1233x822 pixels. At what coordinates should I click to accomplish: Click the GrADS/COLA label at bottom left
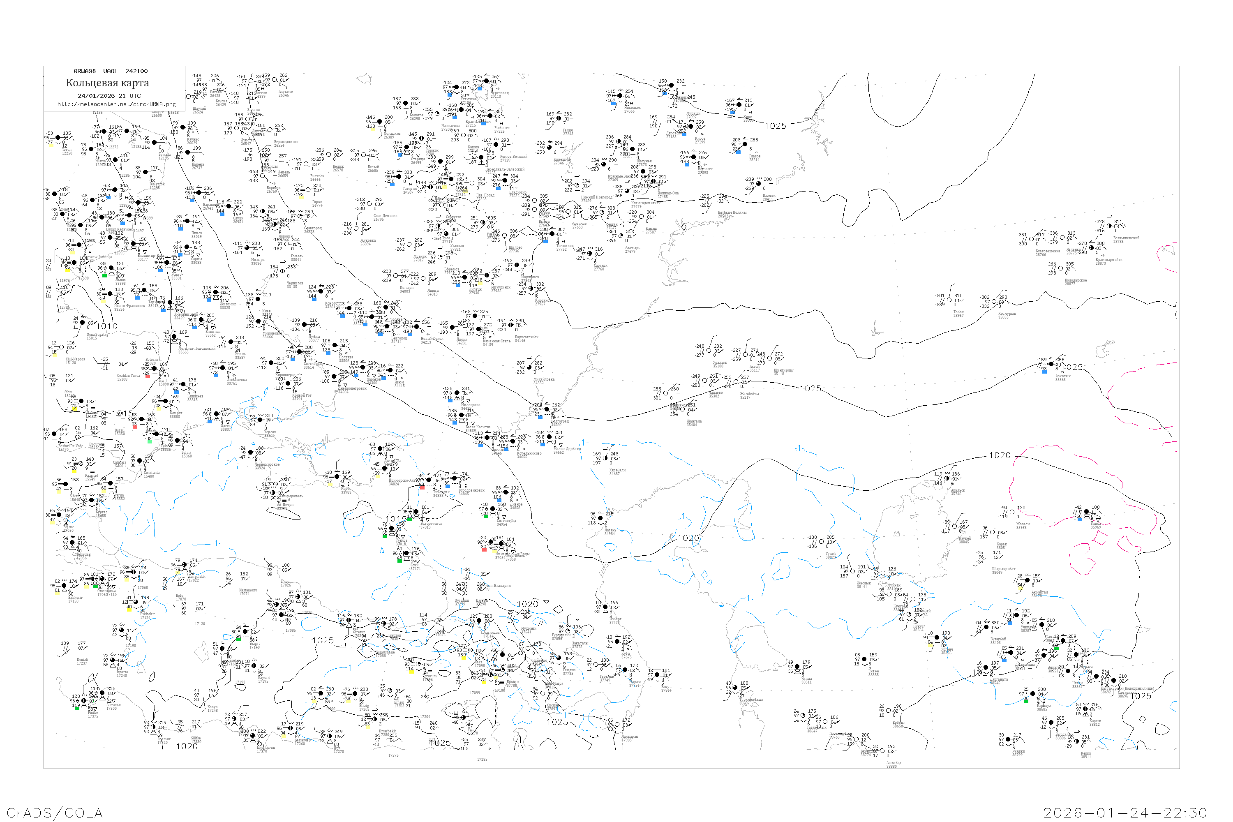tap(55, 813)
